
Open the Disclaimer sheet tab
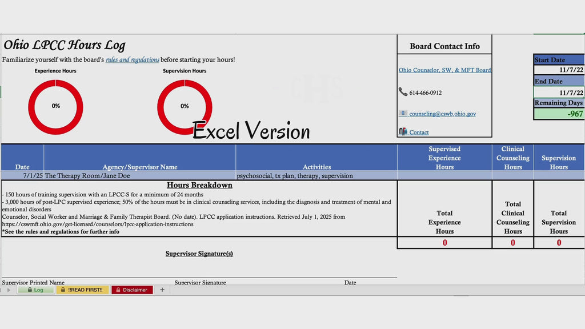click(x=132, y=290)
